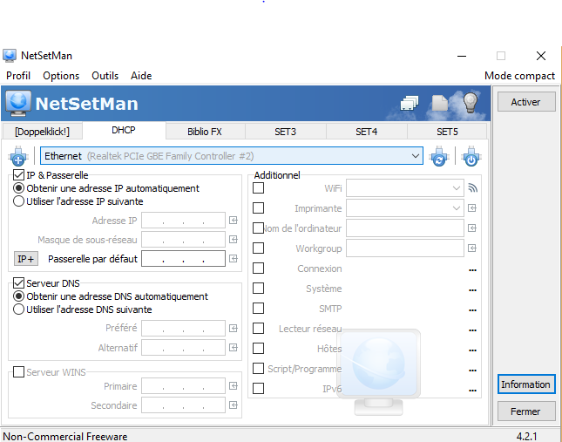The width and height of the screenshot is (562, 442).
Task: Open the Options menu
Action: click(x=61, y=76)
